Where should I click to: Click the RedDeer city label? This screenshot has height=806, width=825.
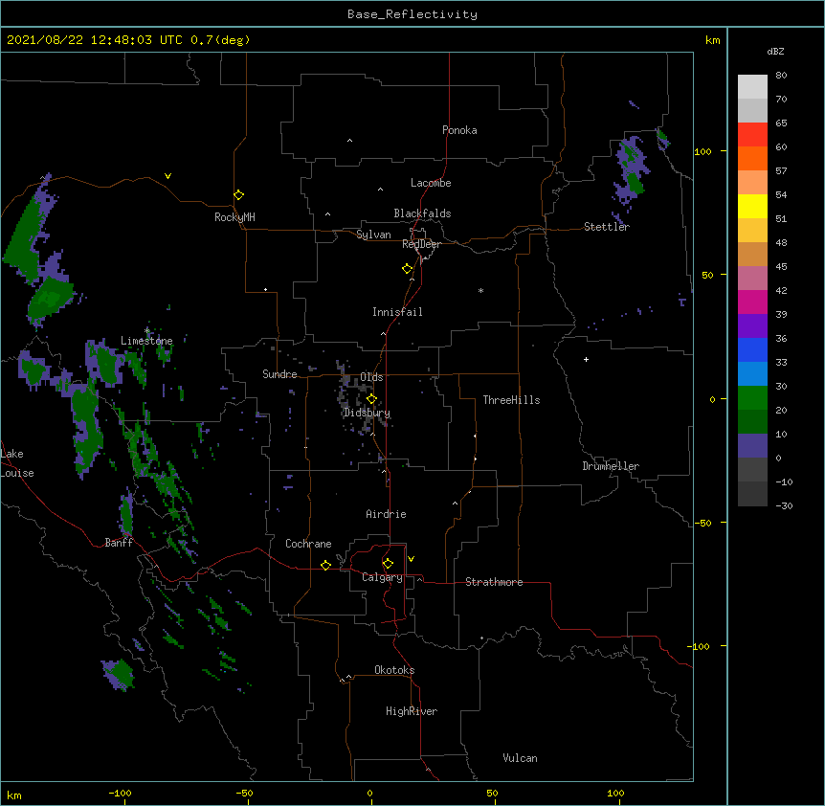[421, 244]
